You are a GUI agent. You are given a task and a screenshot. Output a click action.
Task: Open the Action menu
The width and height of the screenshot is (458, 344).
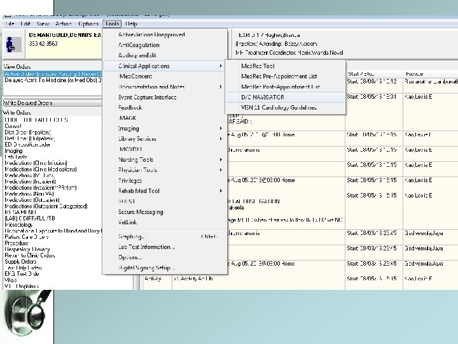tap(64, 24)
